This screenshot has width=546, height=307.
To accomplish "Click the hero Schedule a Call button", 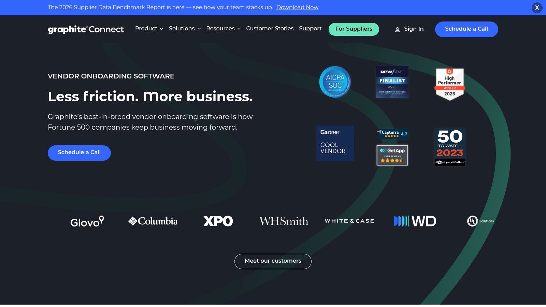I will (x=79, y=153).
